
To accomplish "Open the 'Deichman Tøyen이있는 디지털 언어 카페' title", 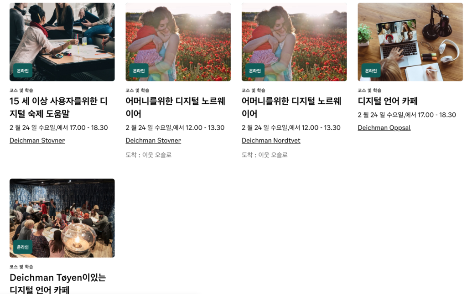I will (58, 283).
